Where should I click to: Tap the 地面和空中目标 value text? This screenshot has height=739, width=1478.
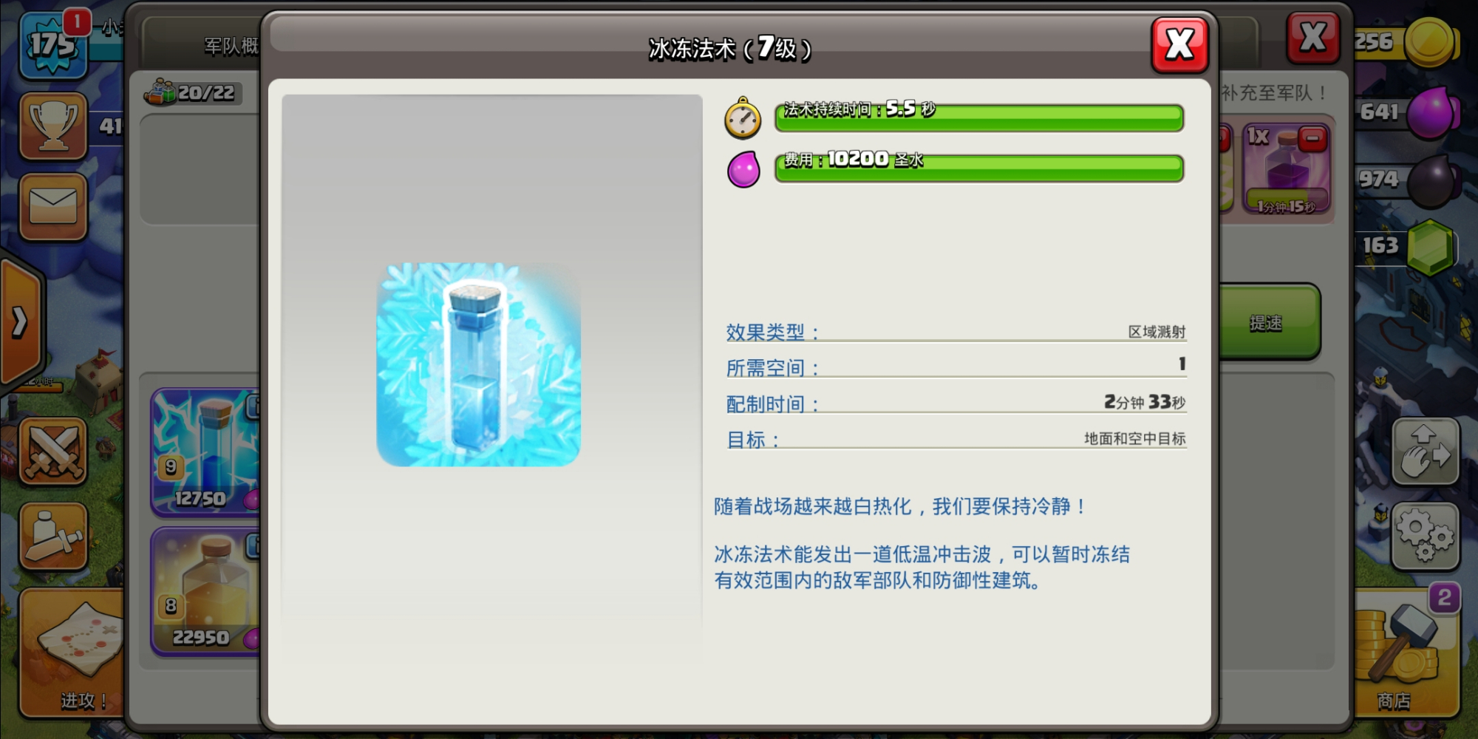[x=1134, y=439]
